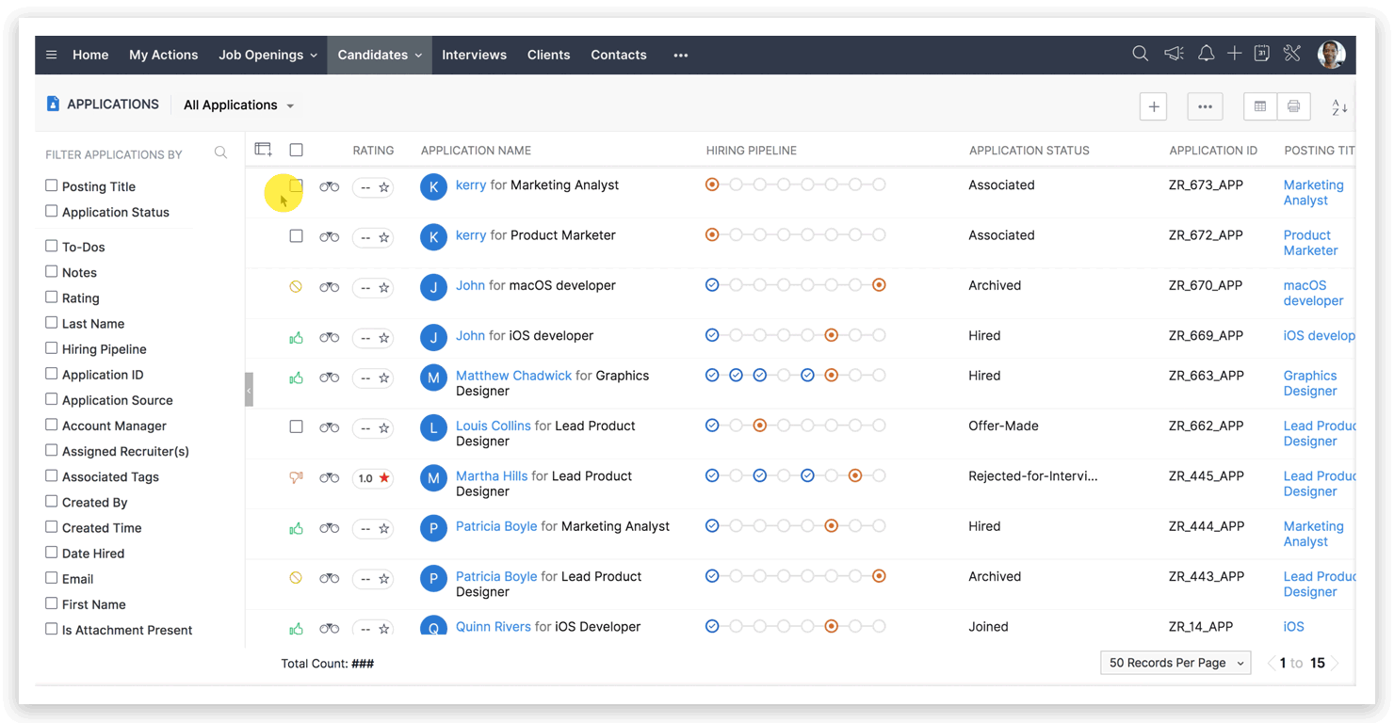Click the sort A-Z icon
1394x723 pixels.
pos(1339,107)
